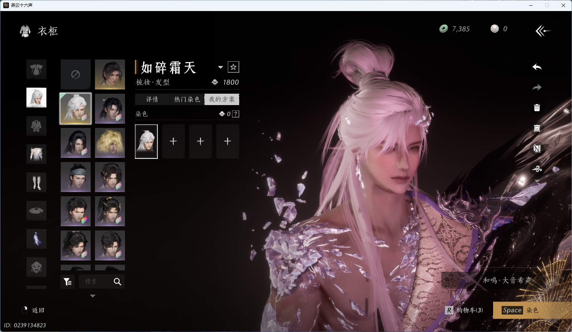
Task: Click the undo arrow icon
Action: coord(537,67)
